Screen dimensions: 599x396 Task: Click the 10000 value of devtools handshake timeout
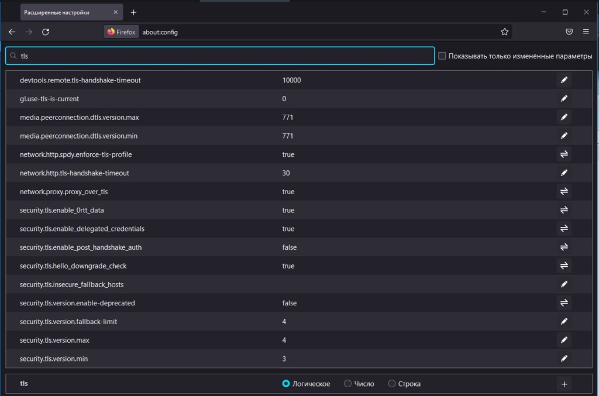click(291, 80)
